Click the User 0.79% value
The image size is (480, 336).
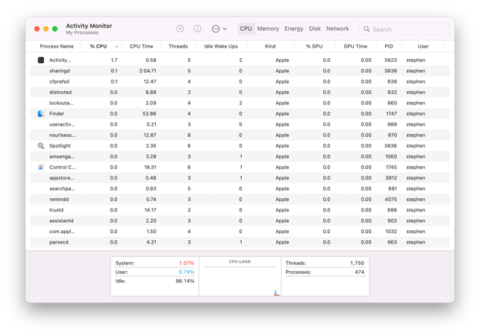(187, 272)
